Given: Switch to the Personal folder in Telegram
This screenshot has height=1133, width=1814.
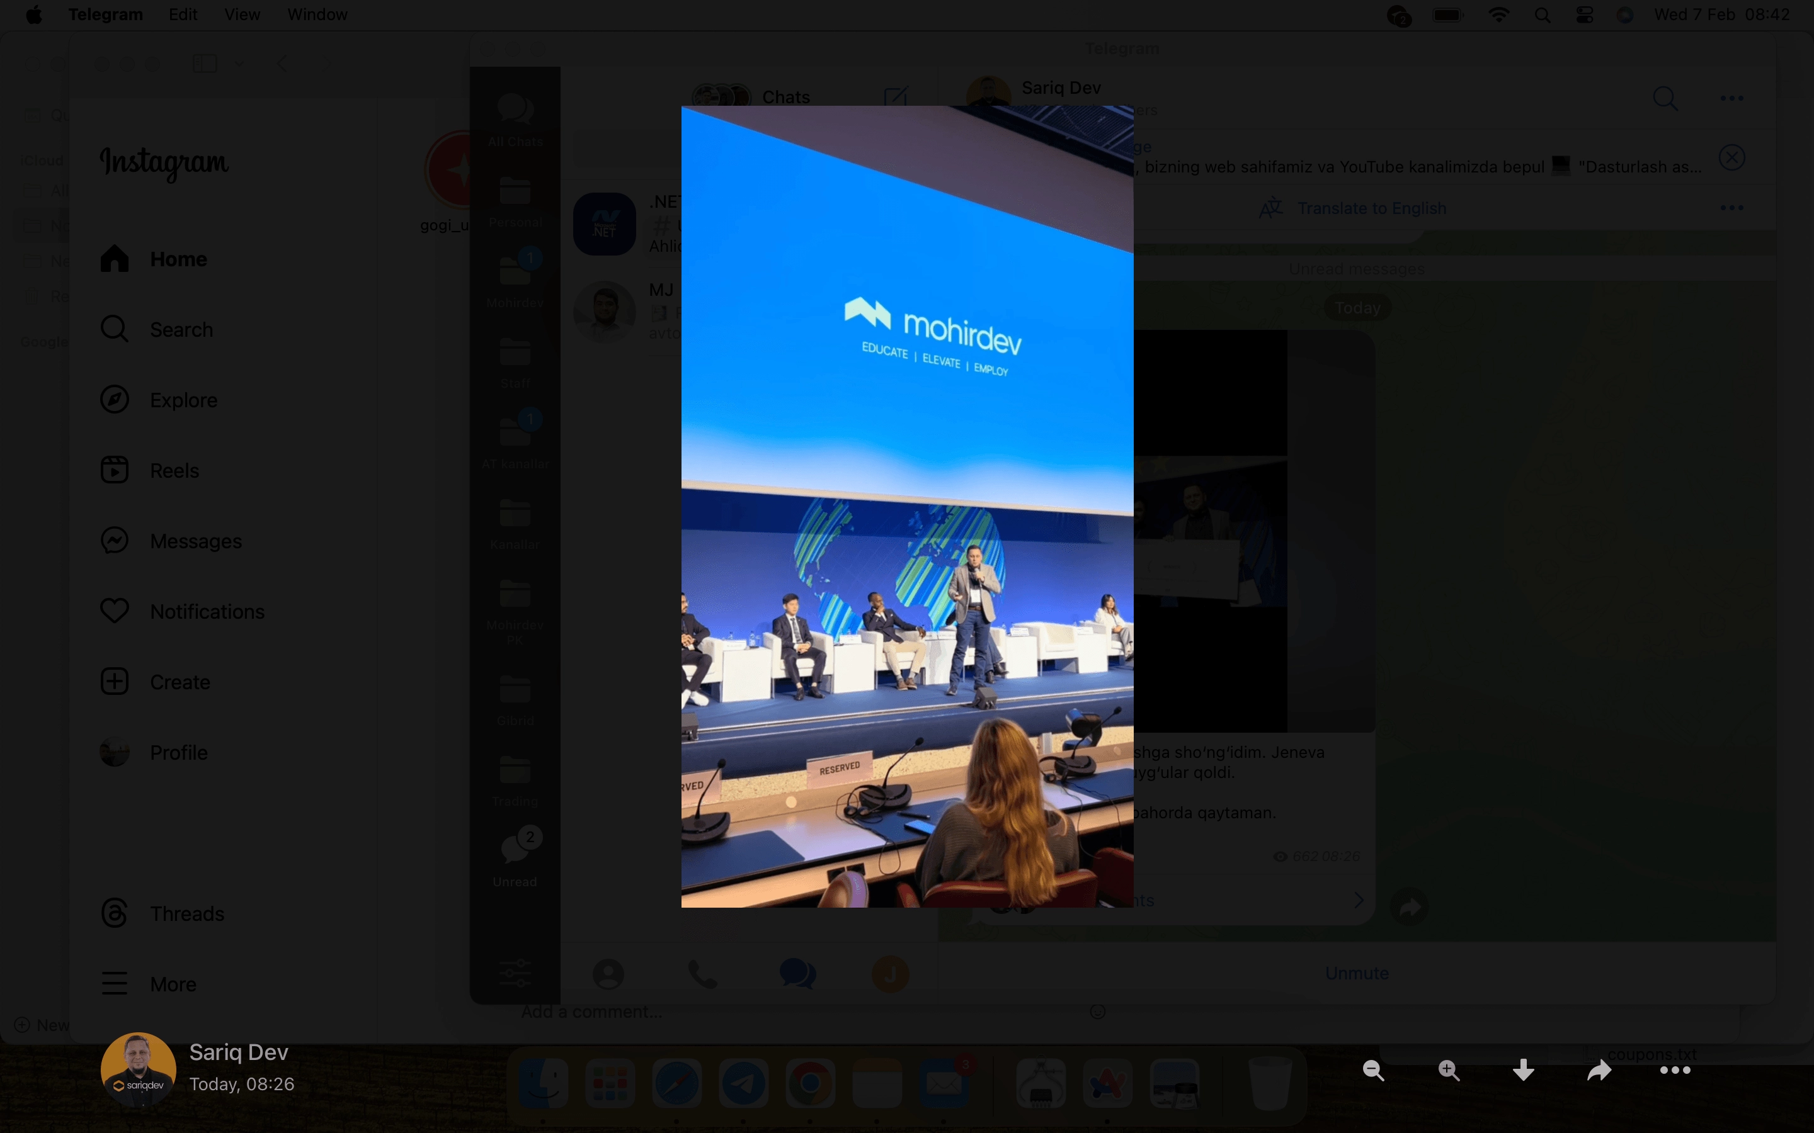Looking at the screenshot, I should [x=515, y=201].
